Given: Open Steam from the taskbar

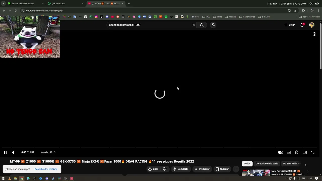Looking at the screenshot, I should [x=53, y=178].
